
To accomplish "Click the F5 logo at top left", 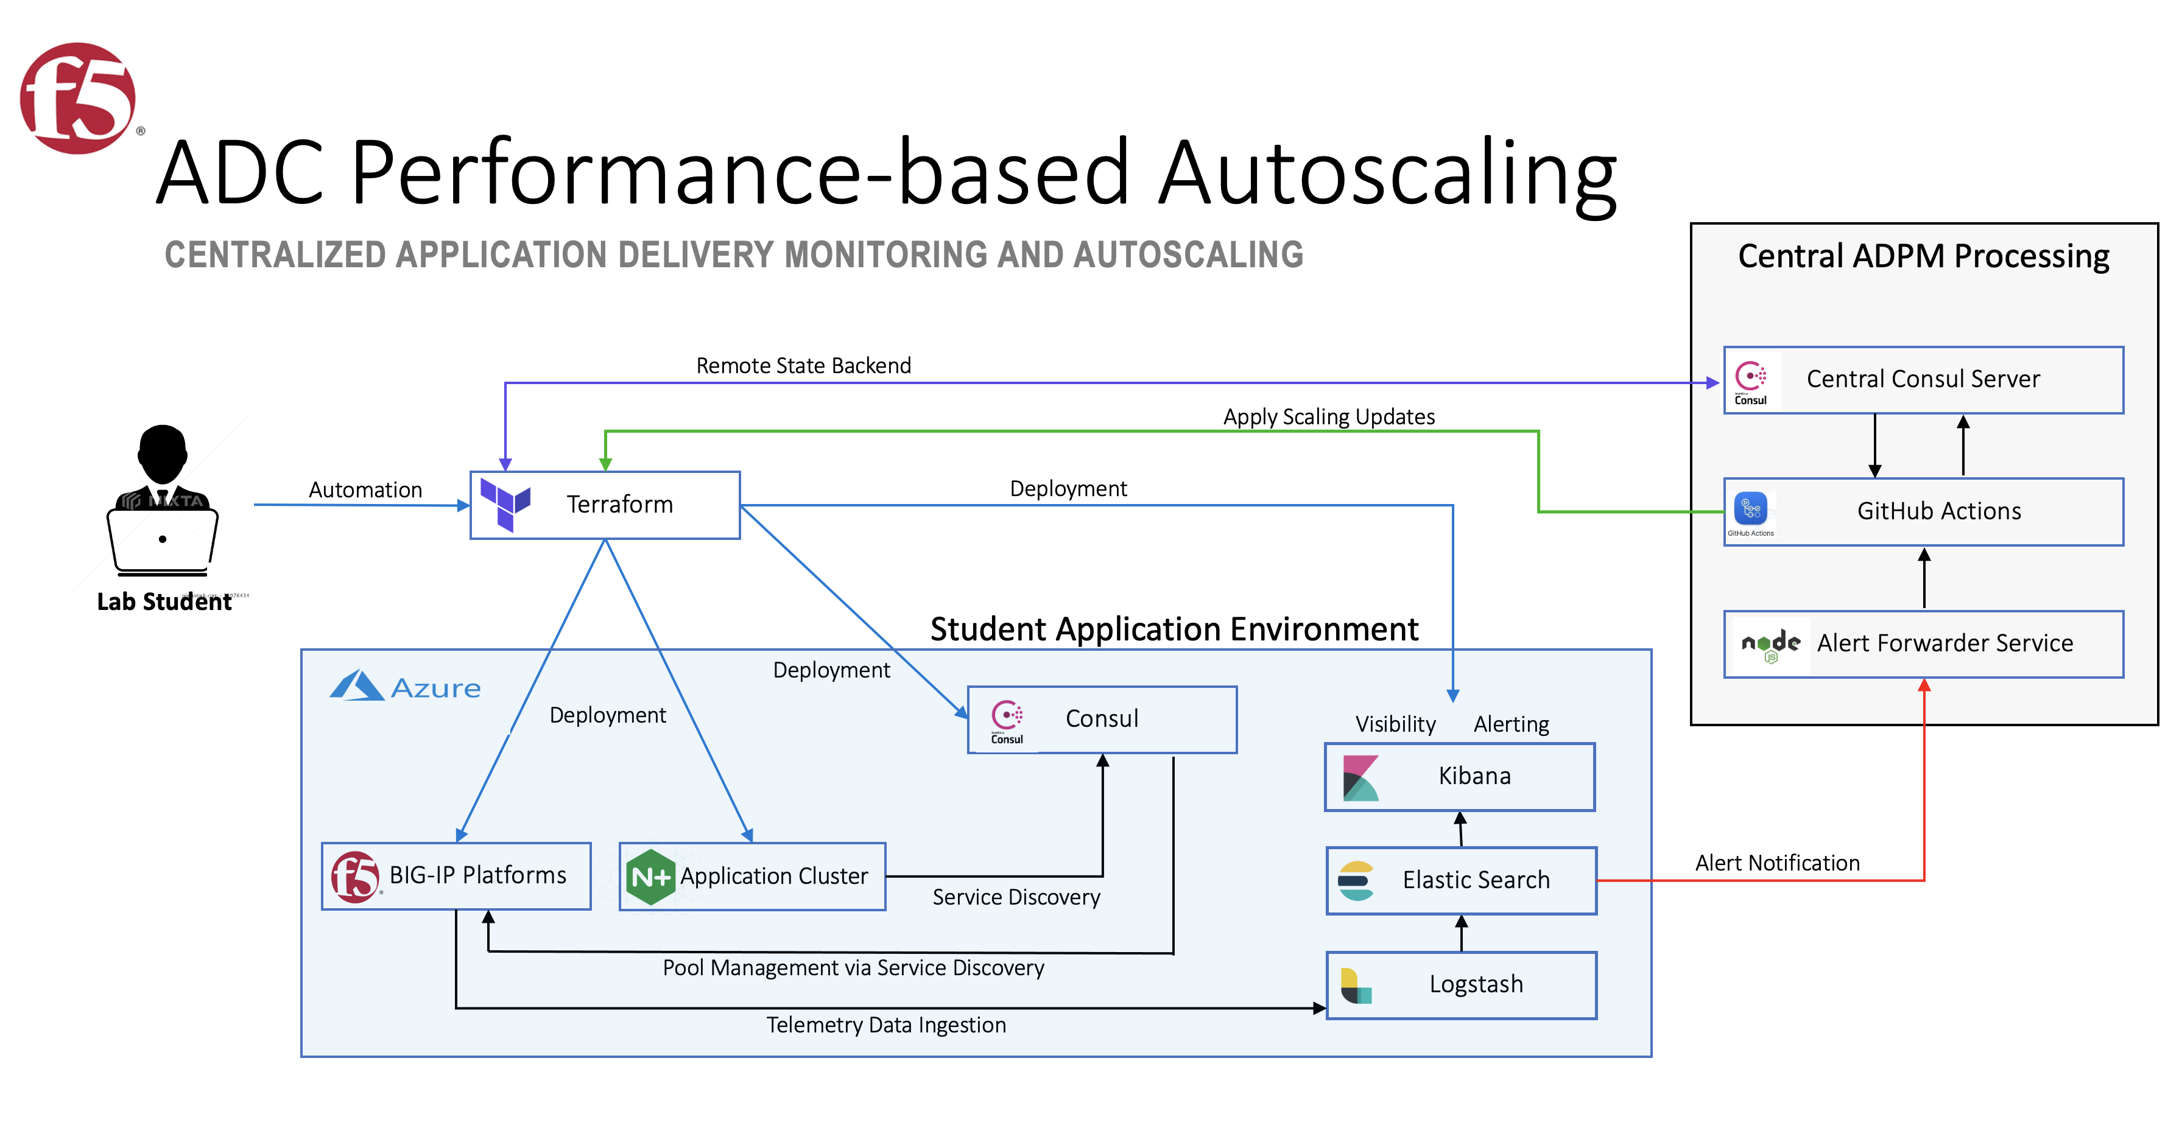I will [79, 99].
